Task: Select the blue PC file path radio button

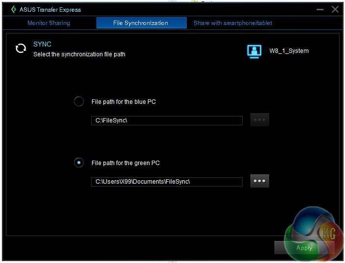Action: tap(79, 101)
